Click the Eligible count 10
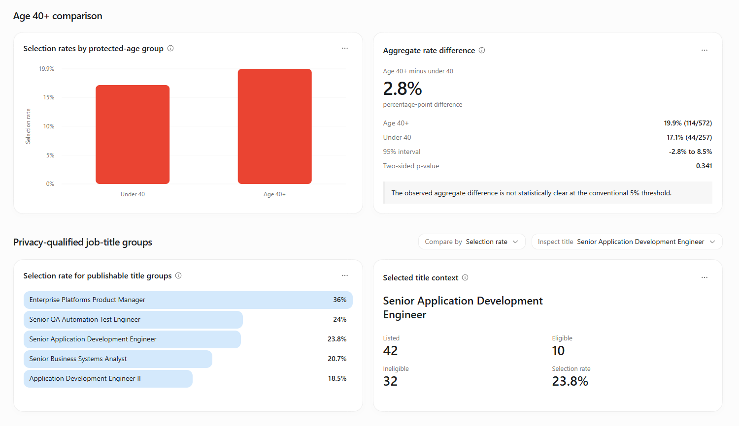This screenshot has height=426, width=739. click(558, 351)
